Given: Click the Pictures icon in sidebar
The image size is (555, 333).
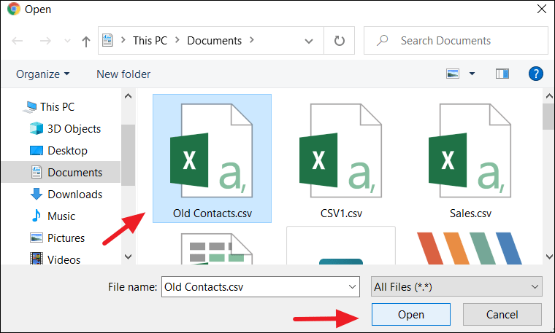Looking at the screenshot, I should 36,238.
